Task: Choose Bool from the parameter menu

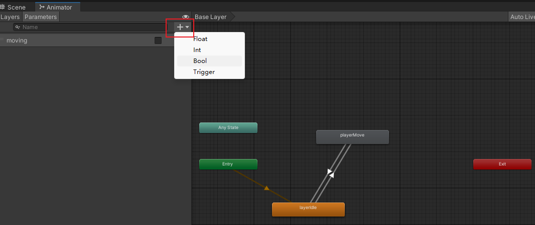Action: [x=200, y=61]
